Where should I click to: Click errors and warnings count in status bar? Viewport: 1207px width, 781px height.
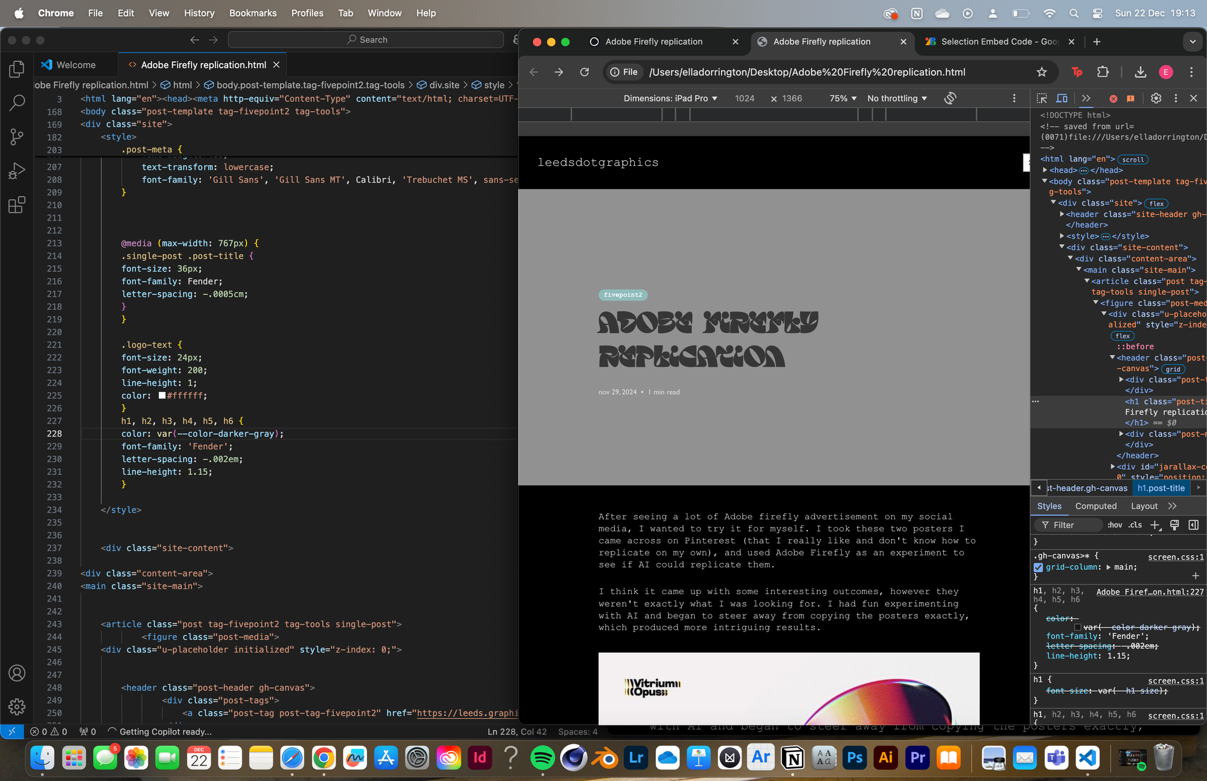(49, 732)
